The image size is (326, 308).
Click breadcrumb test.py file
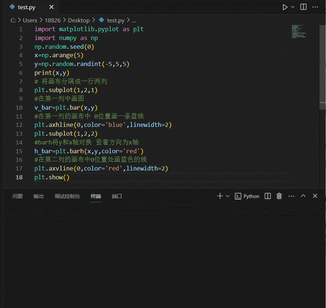tap(116, 21)
